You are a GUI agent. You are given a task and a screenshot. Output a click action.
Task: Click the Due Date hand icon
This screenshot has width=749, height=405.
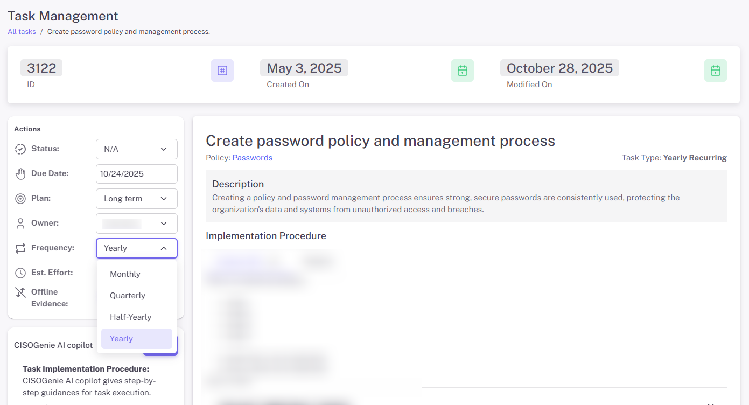point(20,174)
